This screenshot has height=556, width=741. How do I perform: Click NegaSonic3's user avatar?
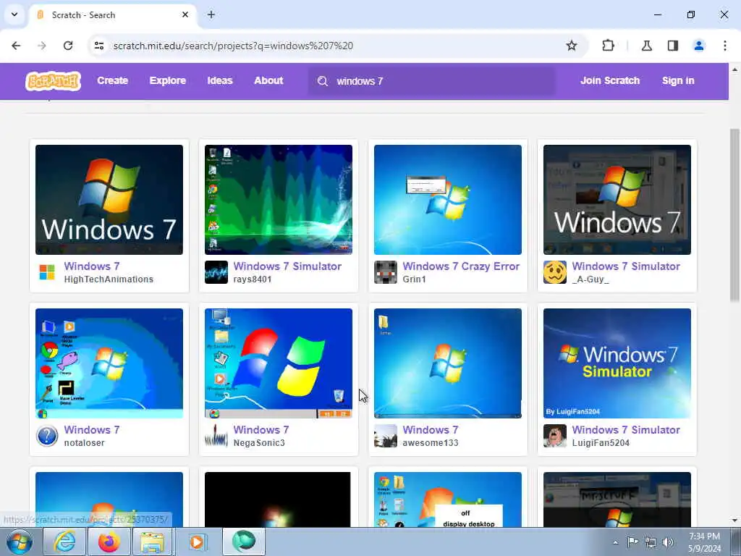tap(216, 436)
